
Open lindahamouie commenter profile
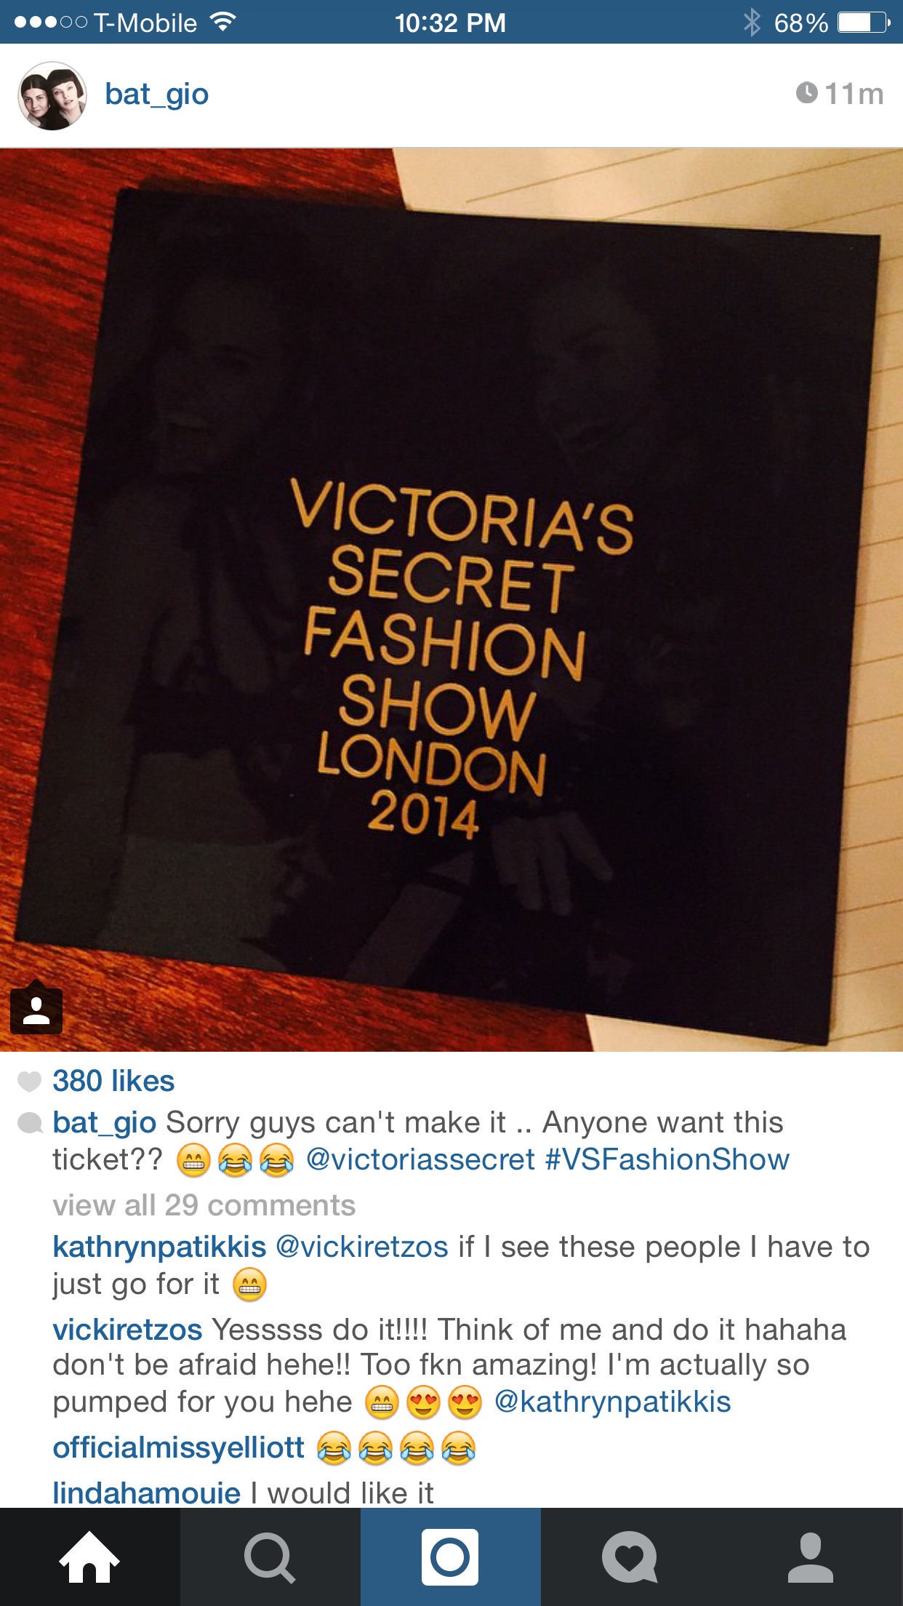146,1493
